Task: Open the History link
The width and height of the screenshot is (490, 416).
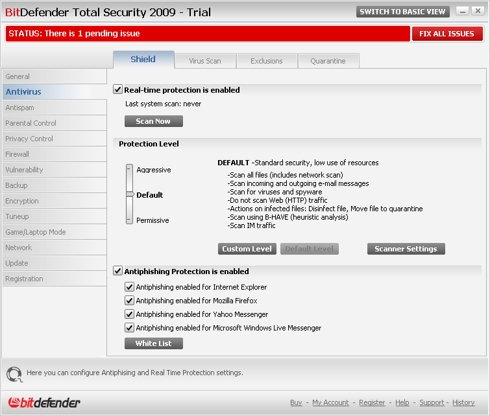Action: tap(463, 402)
